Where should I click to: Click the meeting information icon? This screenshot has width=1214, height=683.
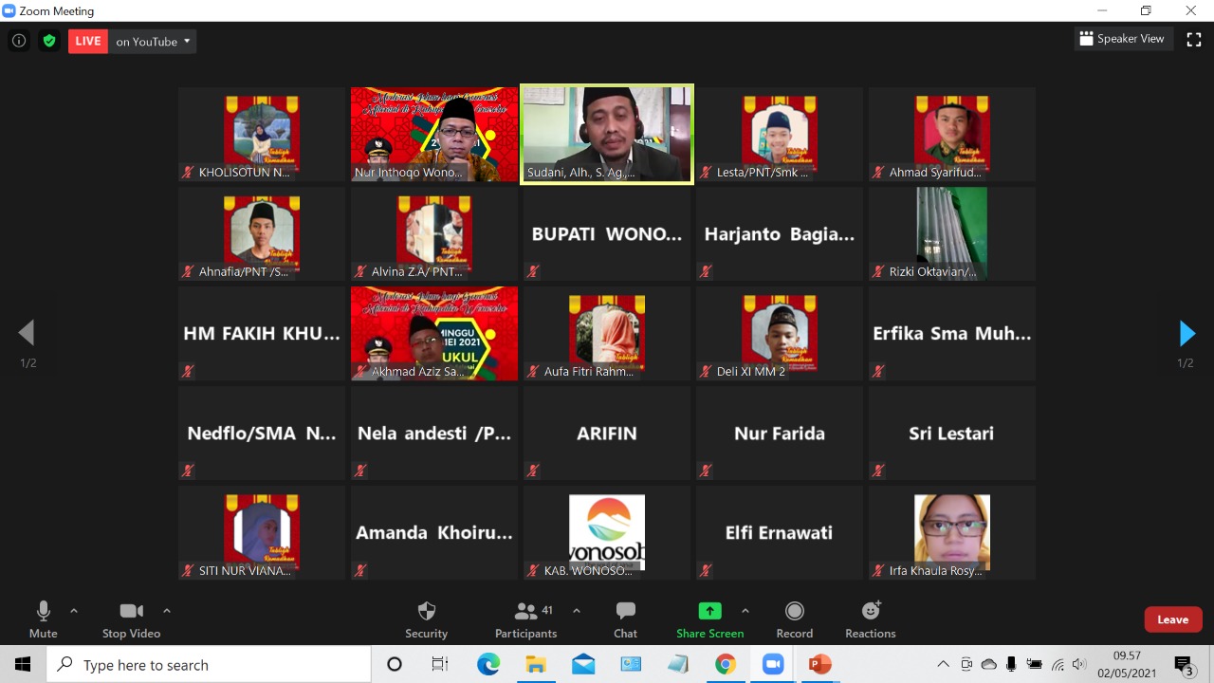(x=18, y=41)
